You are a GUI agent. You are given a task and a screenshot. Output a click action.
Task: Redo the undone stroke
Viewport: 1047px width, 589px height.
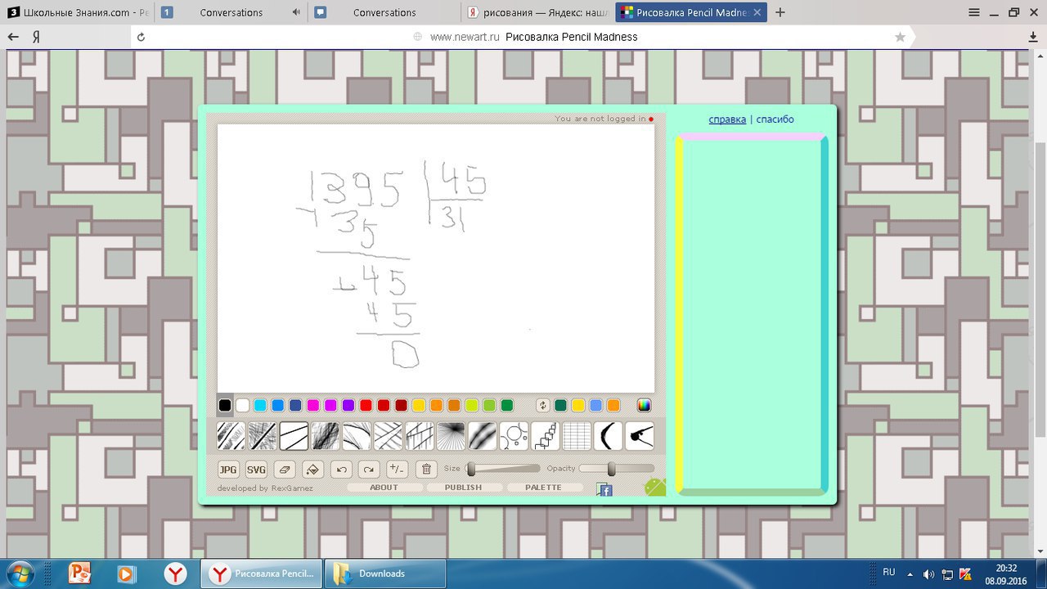click(x=369, y=470)
